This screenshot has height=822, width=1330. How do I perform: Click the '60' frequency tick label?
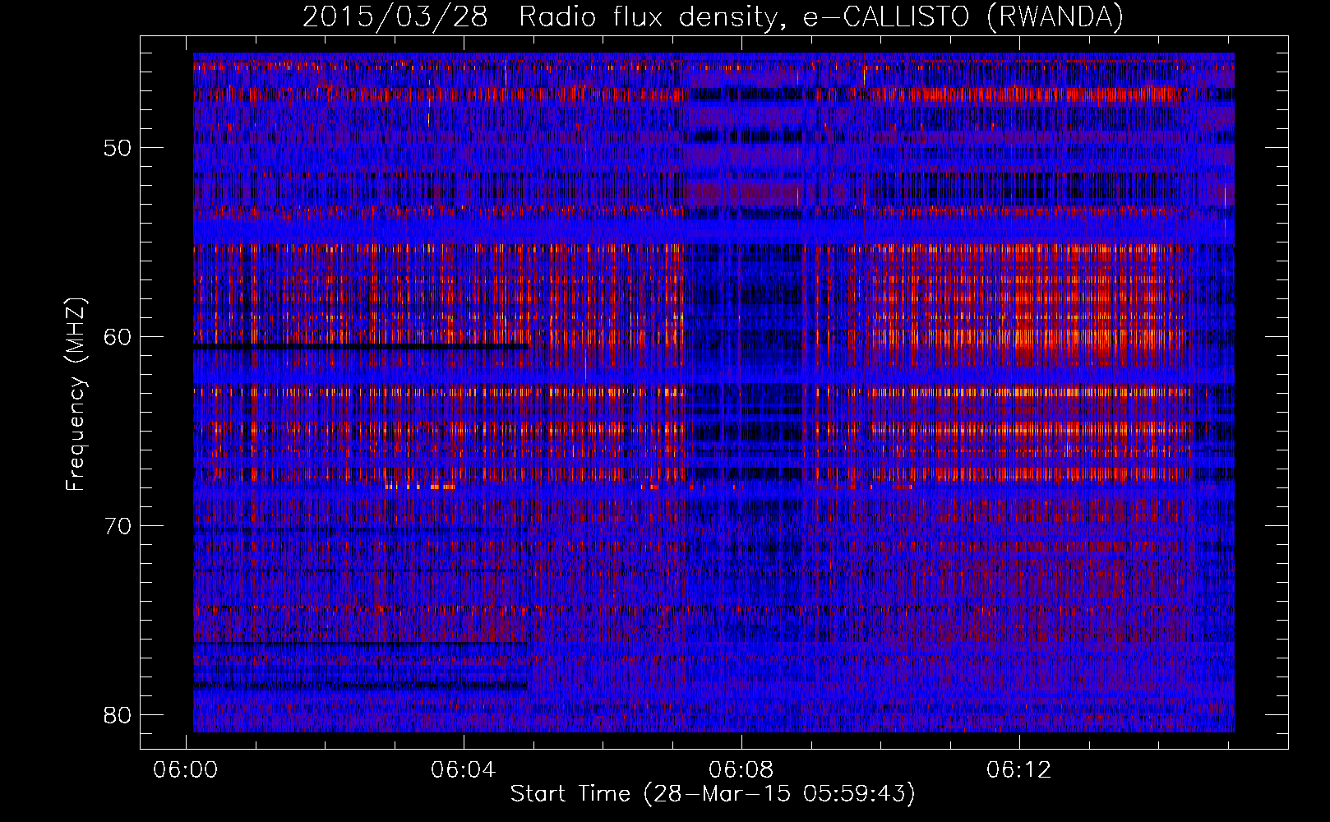[118, 337]
